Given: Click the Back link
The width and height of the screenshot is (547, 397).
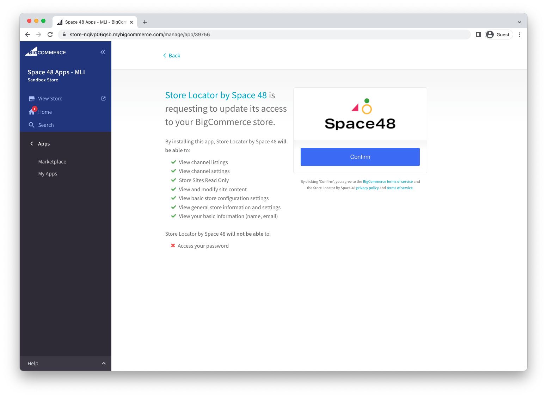Looking at the screenshot, I should pyautogui.click(x=172, y=56).
